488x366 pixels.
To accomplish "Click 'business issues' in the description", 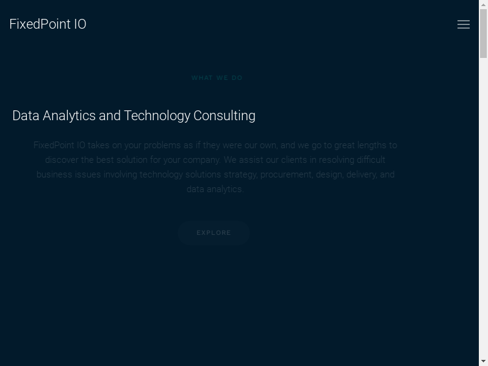I will (x=68, y=174).
